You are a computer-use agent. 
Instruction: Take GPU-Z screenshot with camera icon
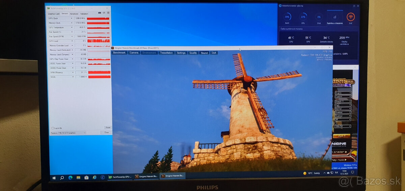tap(100, 13)
